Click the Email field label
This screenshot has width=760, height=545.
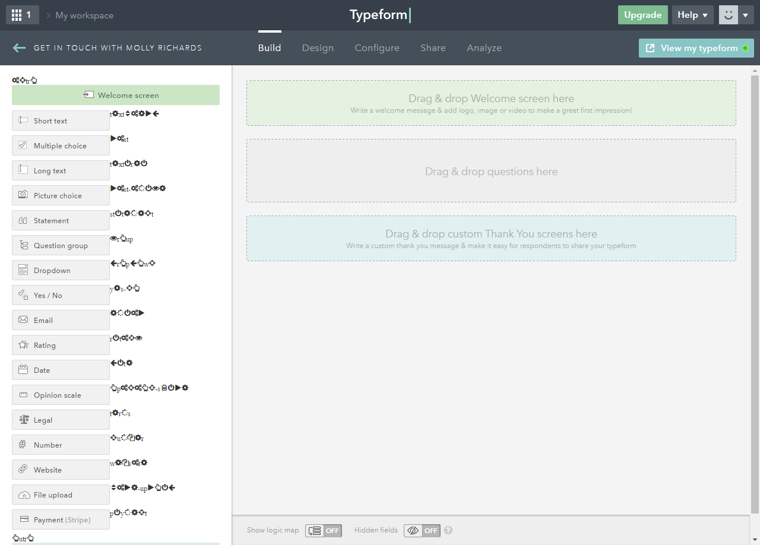(43, 320)
